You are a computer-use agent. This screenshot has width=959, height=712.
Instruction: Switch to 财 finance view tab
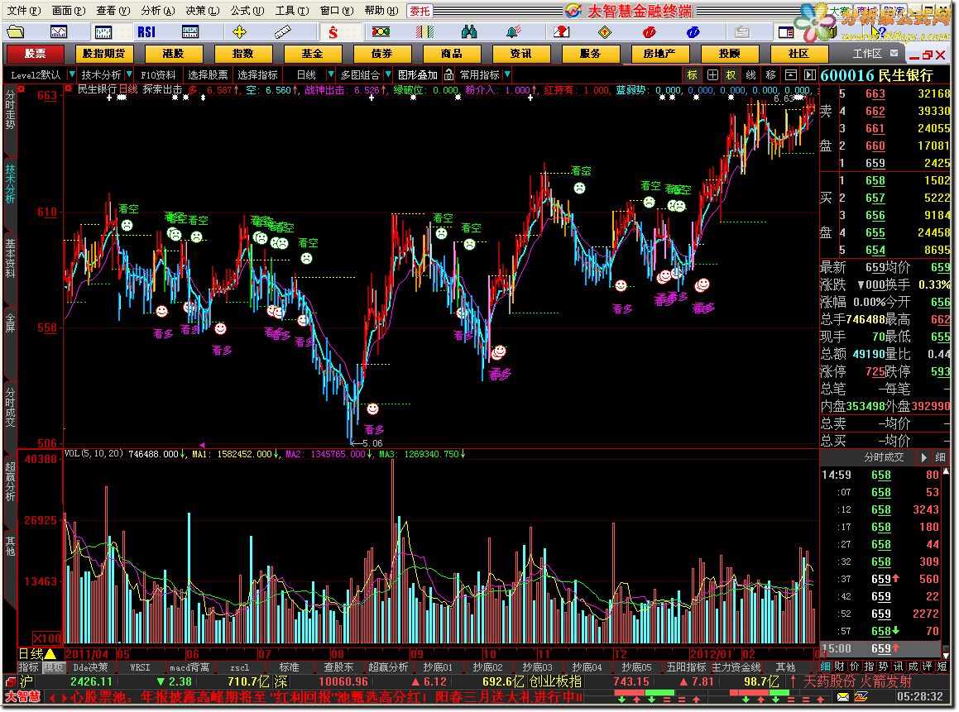point(840,667)
